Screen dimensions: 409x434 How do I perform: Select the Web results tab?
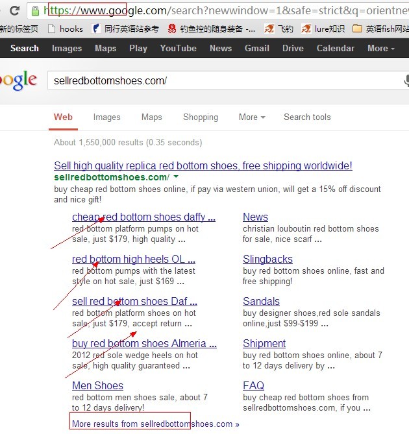[63, 117]
